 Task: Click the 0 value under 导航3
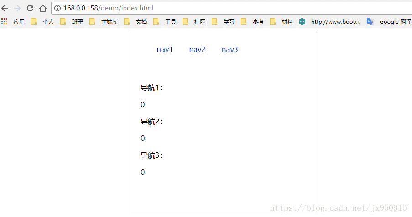pos(143,172)
